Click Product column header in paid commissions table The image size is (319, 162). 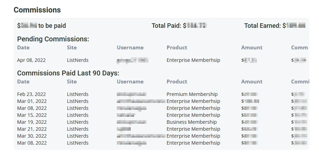(177, 81)
